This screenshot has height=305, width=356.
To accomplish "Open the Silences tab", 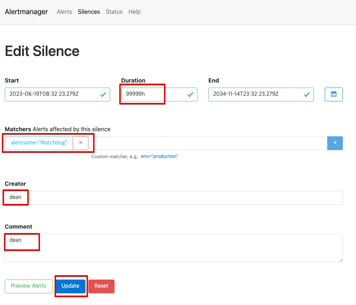I will [x=89, y=12].
